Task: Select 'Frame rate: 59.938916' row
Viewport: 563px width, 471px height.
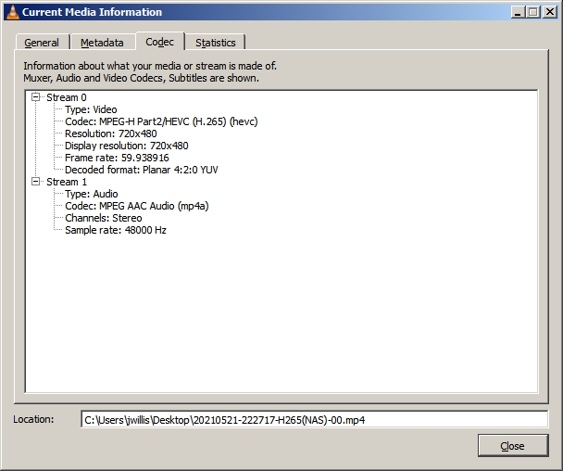Action: [117, 158]
